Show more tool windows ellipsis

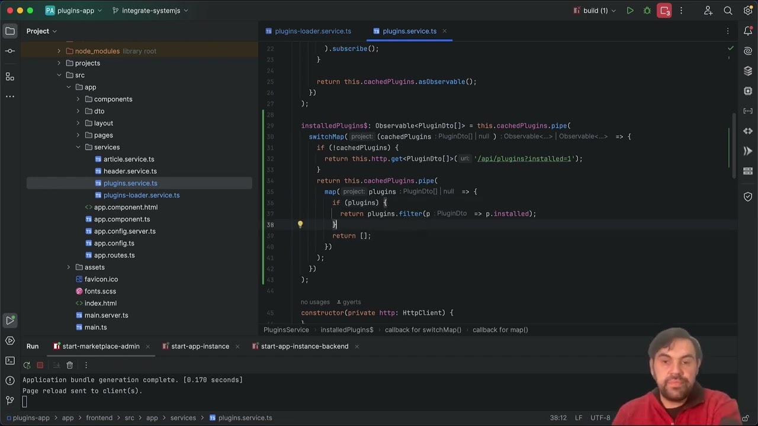10,96
